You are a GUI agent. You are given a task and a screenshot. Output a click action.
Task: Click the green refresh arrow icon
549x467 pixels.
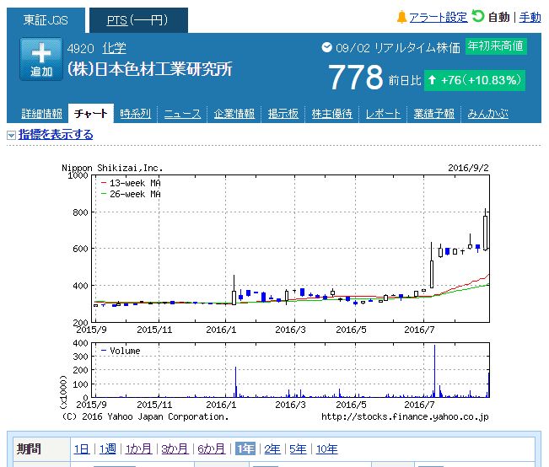tap(477, 16)
